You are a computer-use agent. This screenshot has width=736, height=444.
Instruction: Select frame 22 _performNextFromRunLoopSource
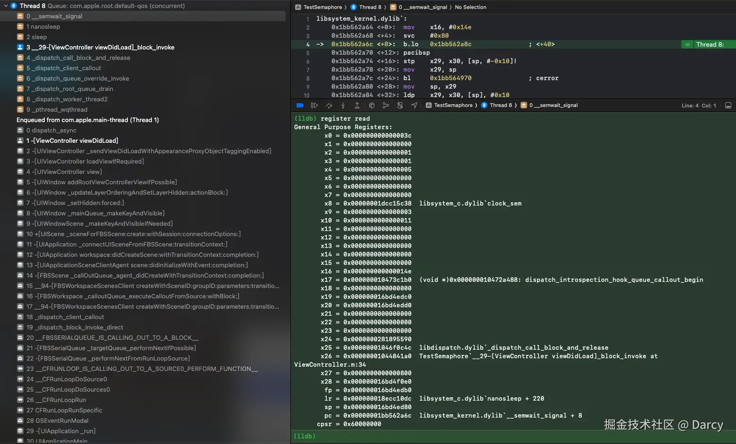tap(143, 358)
